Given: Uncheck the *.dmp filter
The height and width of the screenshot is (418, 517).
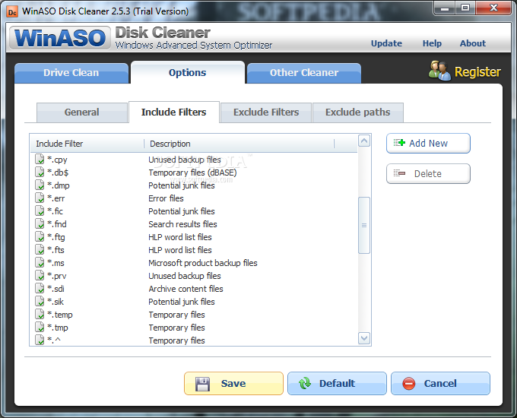Looking at the screenshot, I should 40,185.
